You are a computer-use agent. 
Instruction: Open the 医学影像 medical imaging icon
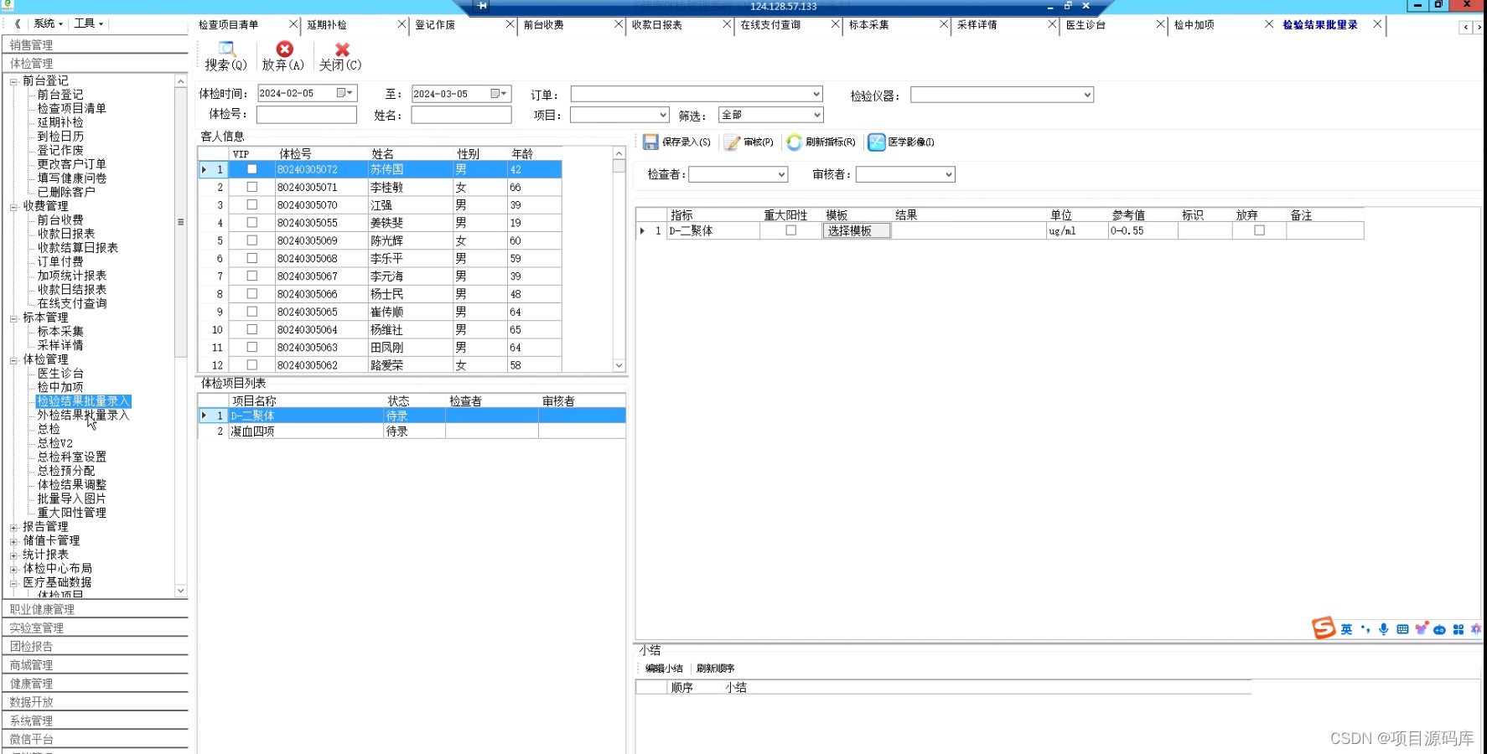click(877, 142)
